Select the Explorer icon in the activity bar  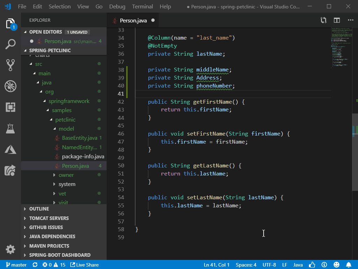click(x=10, y=23)
